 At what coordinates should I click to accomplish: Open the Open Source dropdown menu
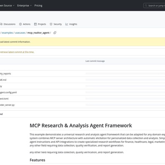[x=7, y=5]
